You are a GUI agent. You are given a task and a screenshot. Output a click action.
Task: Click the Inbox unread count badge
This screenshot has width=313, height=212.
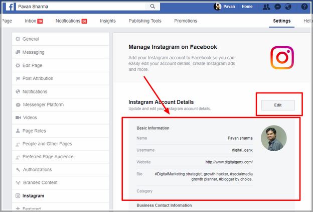pyautogui.click(x=40, y=21)
